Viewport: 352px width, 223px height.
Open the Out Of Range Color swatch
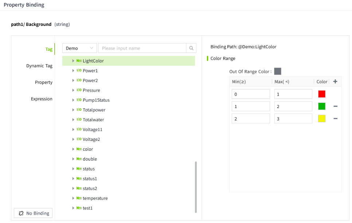278,72
